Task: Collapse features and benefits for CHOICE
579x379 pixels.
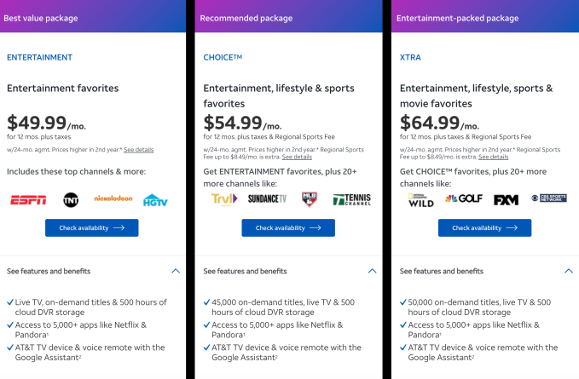Action: click(x=372, y=271)
